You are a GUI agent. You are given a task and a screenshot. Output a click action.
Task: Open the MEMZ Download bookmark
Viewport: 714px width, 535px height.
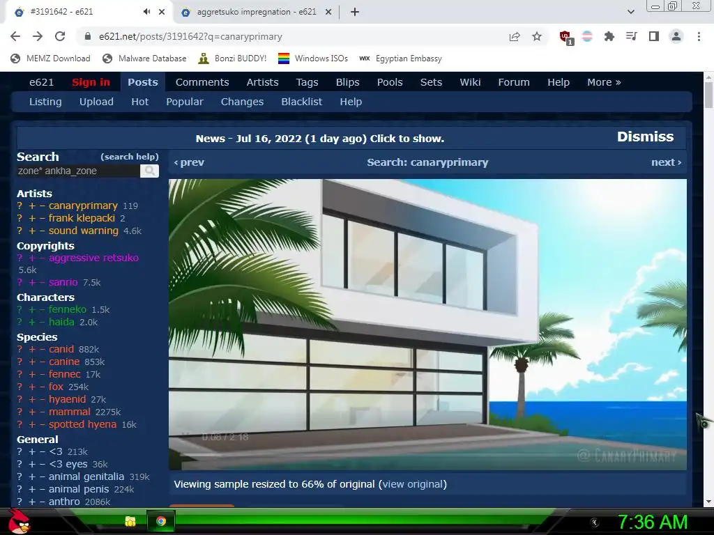point(50,59)
